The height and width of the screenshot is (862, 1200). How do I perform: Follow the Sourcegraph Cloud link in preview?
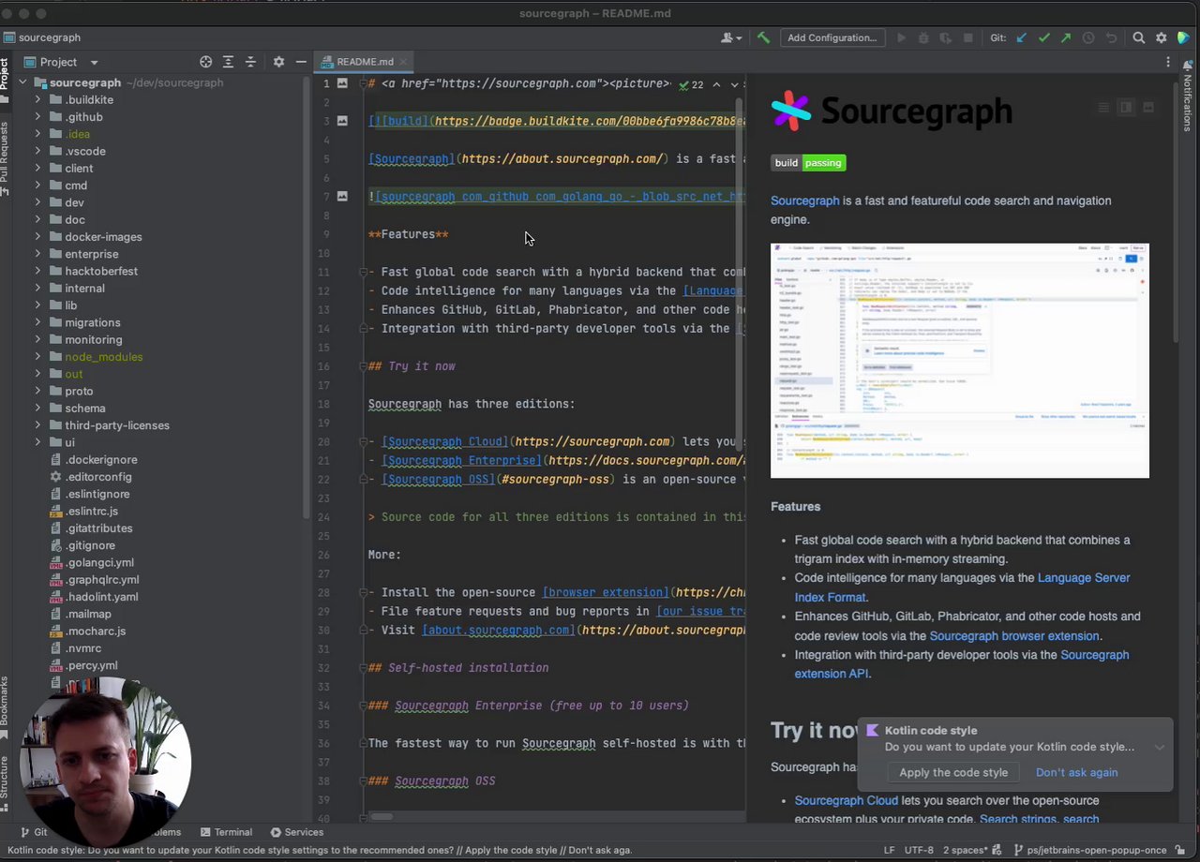click(846, 800)
